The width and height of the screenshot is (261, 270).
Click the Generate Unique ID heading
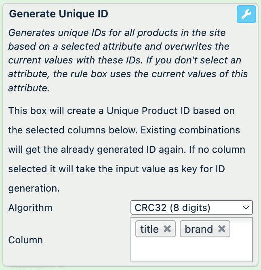pyautogui.click(x=59, y=14)
